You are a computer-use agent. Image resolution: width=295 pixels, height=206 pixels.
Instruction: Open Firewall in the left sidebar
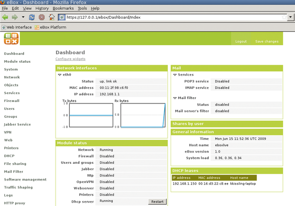pyautogui.click(x=12, y=101)
